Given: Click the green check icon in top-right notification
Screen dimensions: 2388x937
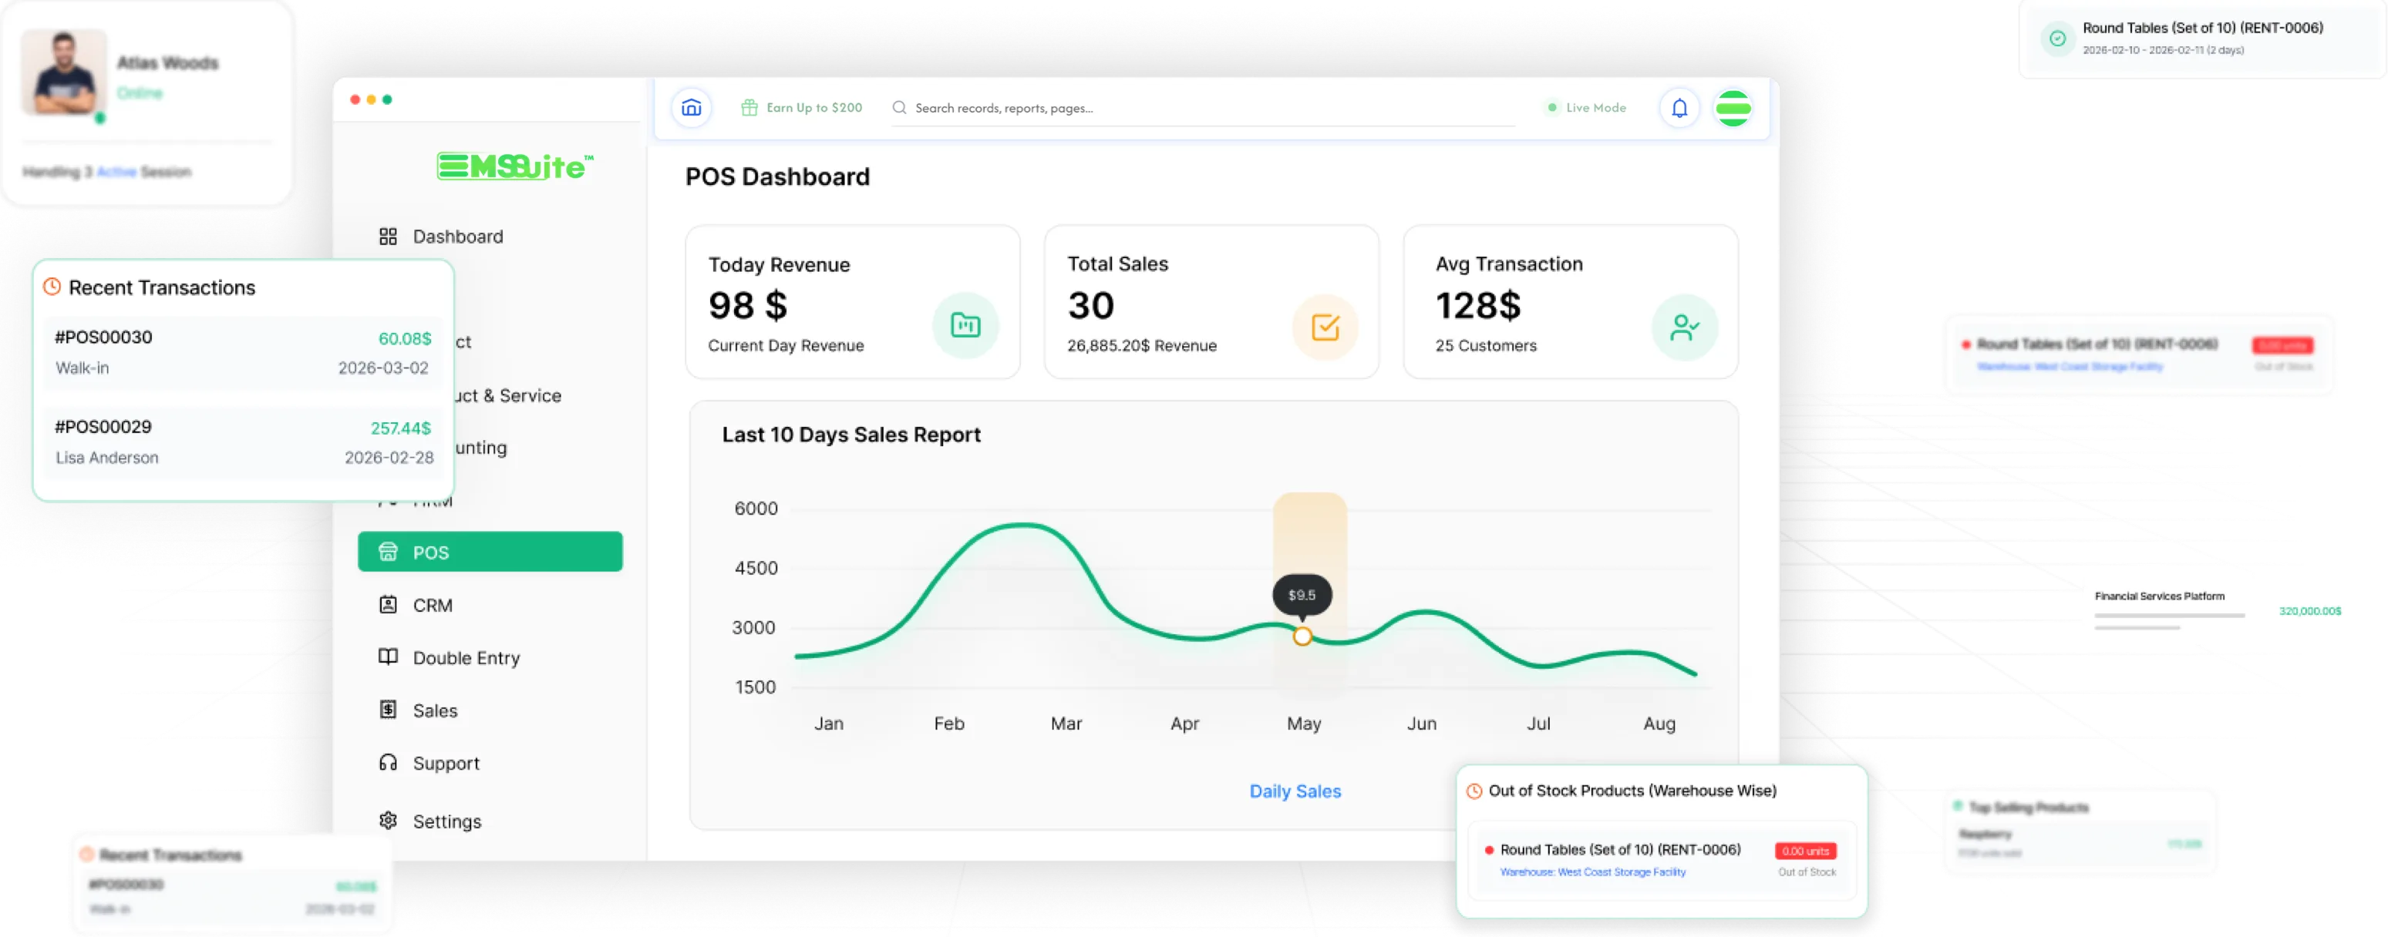Looking at the screenshot, I should click(x=2057, y=38).
